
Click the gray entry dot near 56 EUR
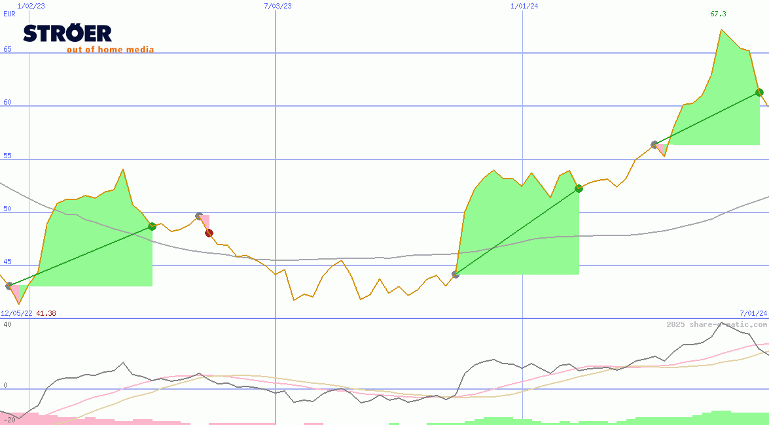point(654,144)
